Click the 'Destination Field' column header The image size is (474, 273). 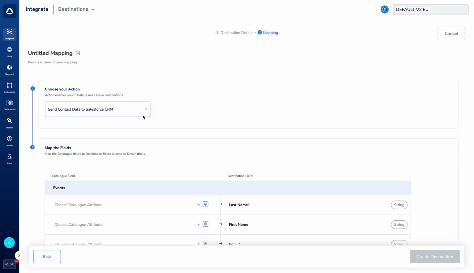(x=240, y=176)
